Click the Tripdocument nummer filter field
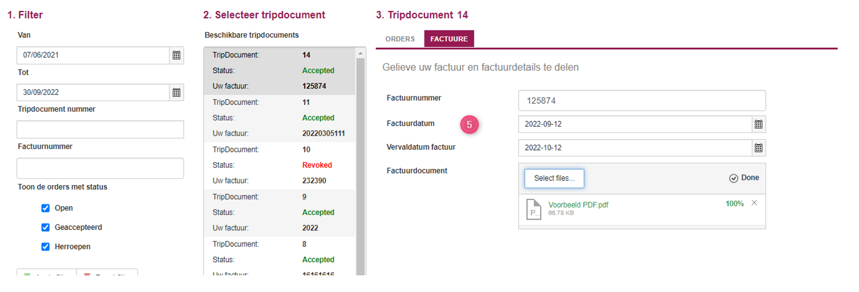This screenshot has width=859, height=292. click(100, 129)
